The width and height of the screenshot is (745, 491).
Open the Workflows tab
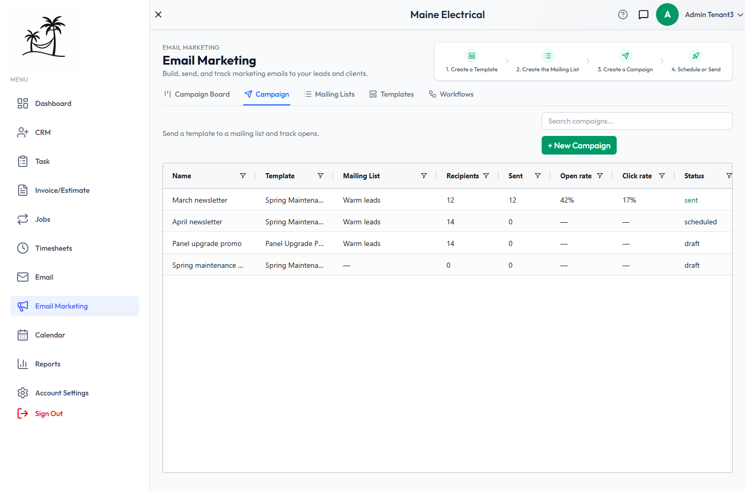451,94
